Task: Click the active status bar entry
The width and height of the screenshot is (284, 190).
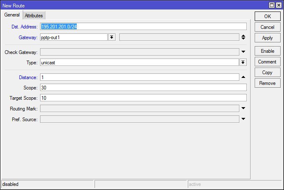Action: click(235, 184)
